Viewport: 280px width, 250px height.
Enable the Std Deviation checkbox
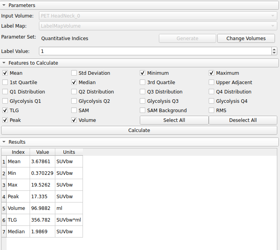pos(74,73)
